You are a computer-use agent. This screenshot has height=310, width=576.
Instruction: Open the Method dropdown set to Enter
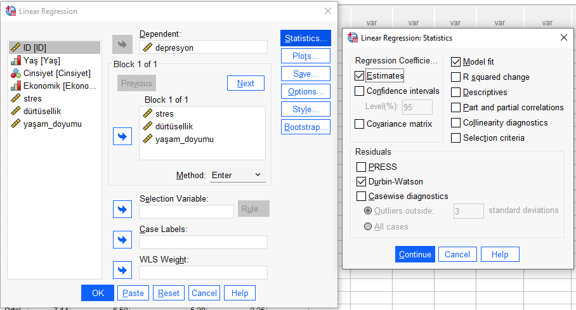(x=237, y=175)
